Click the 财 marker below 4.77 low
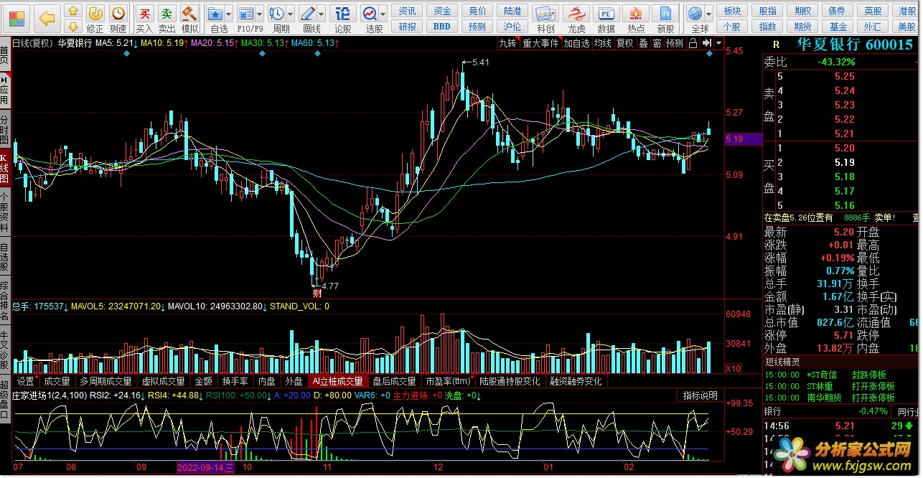 coord(317,293)
